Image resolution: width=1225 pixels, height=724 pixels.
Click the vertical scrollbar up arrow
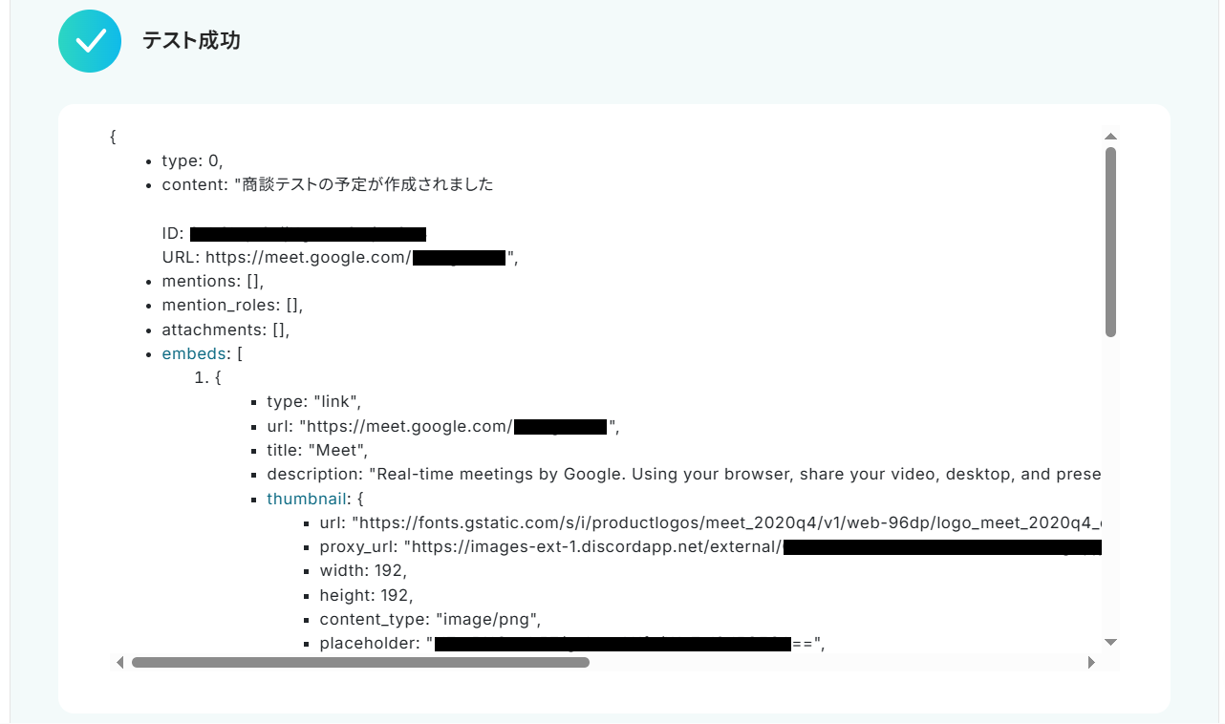point(1110,137)
